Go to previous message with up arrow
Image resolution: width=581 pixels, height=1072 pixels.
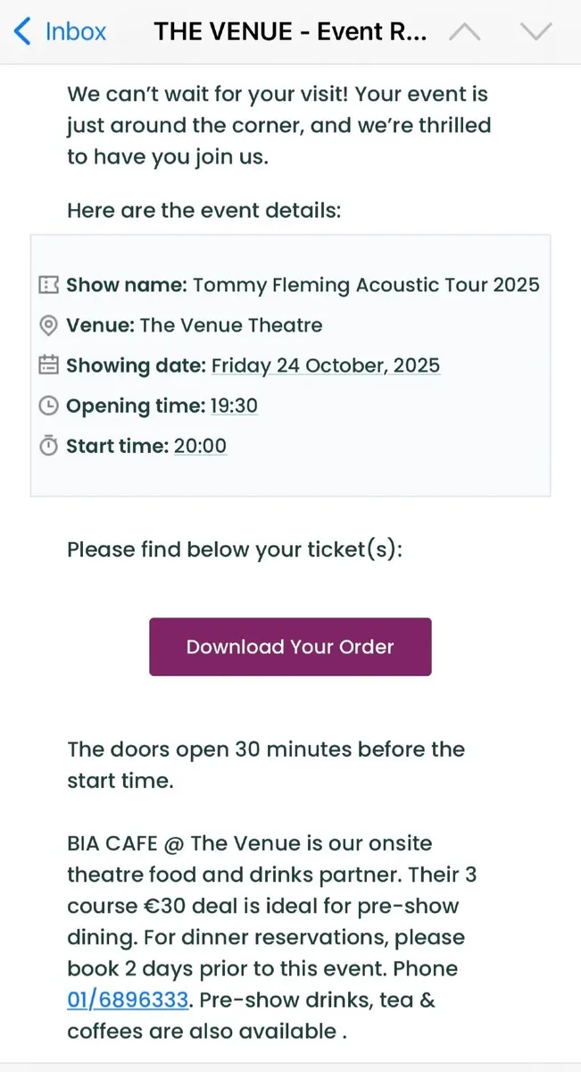[464, 32]
